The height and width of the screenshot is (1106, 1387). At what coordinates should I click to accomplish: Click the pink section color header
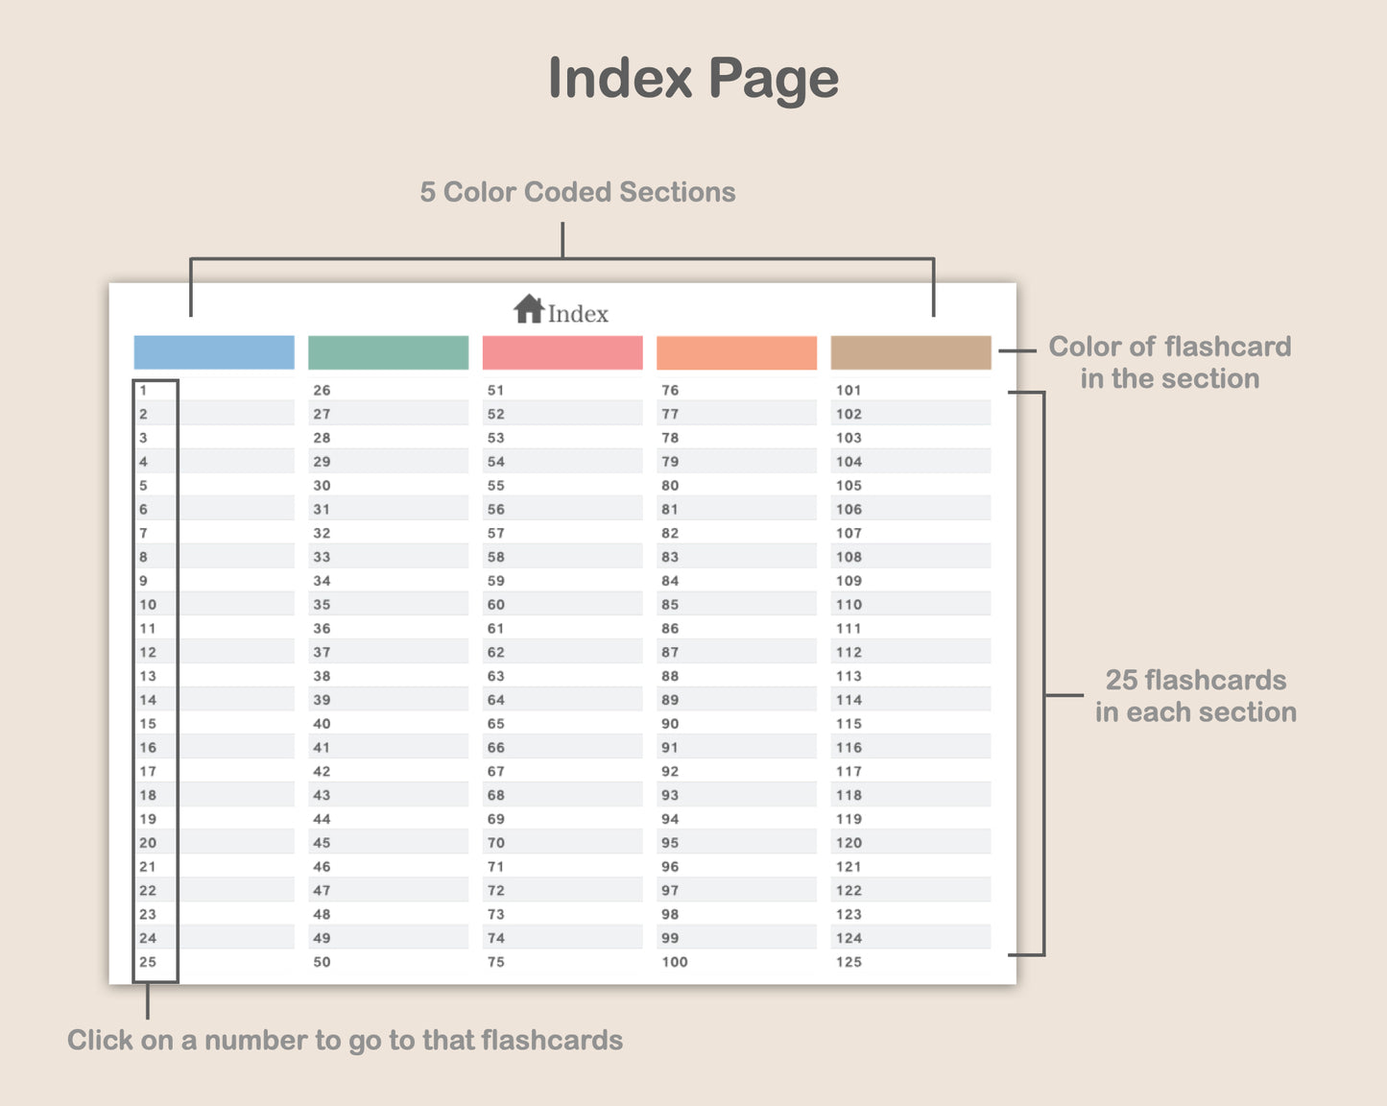562,352
